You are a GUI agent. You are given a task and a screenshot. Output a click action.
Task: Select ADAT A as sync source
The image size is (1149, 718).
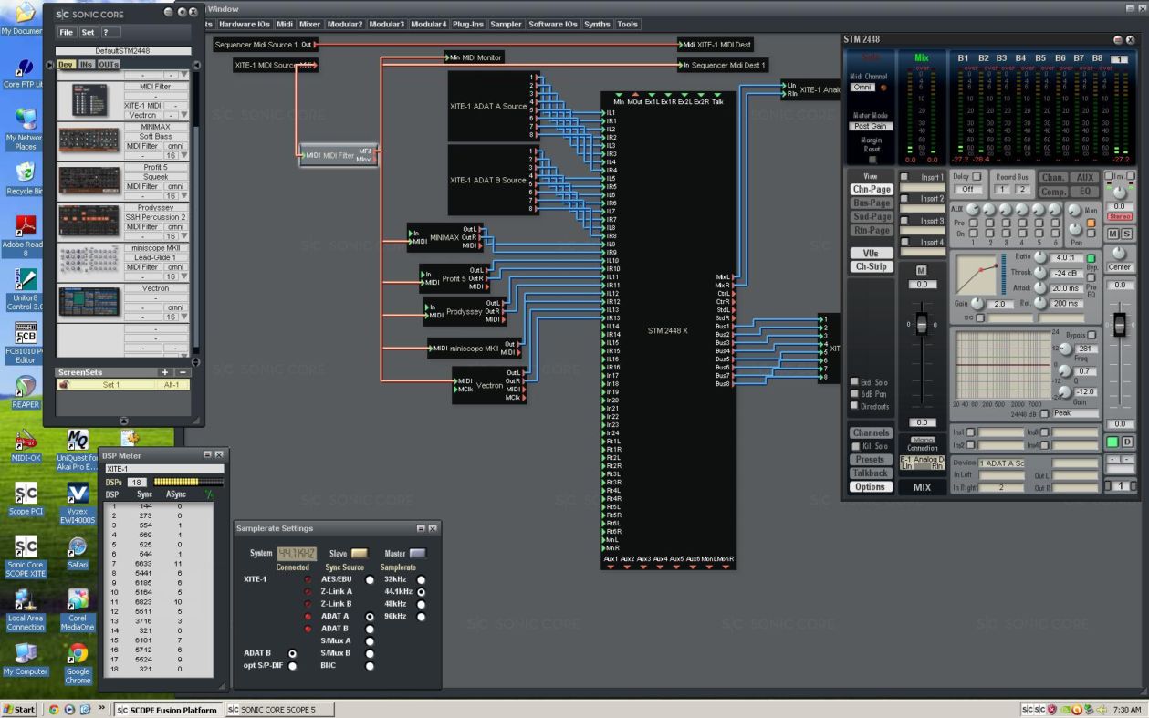[x=370, y=617]
